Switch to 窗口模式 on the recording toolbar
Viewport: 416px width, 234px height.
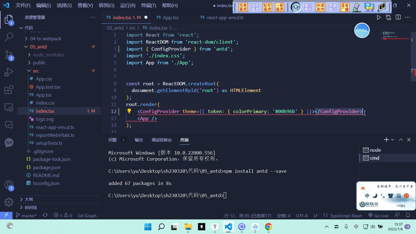point(308,7)
